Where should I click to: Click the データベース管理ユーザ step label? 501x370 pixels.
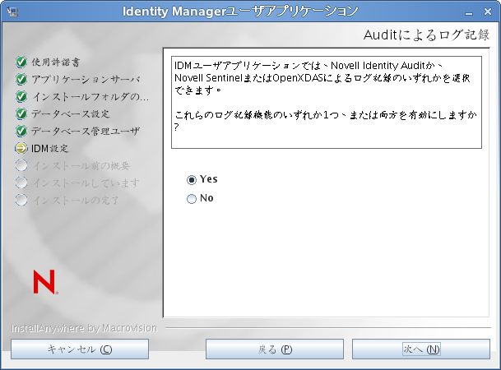pos(86,131)
